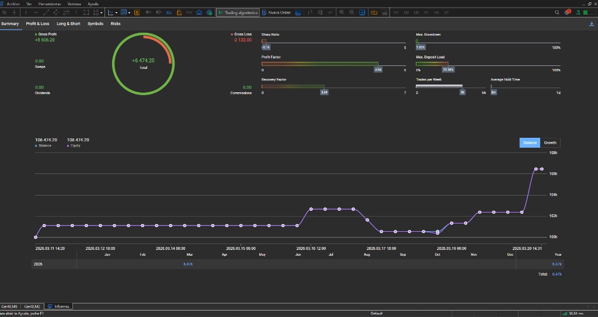Click the Profit Factor indicator bar
598x317 pixels.
[x=319, y=64]
